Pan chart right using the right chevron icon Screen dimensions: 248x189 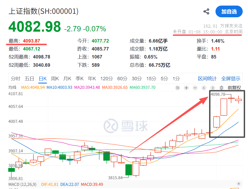click(213, 88)
